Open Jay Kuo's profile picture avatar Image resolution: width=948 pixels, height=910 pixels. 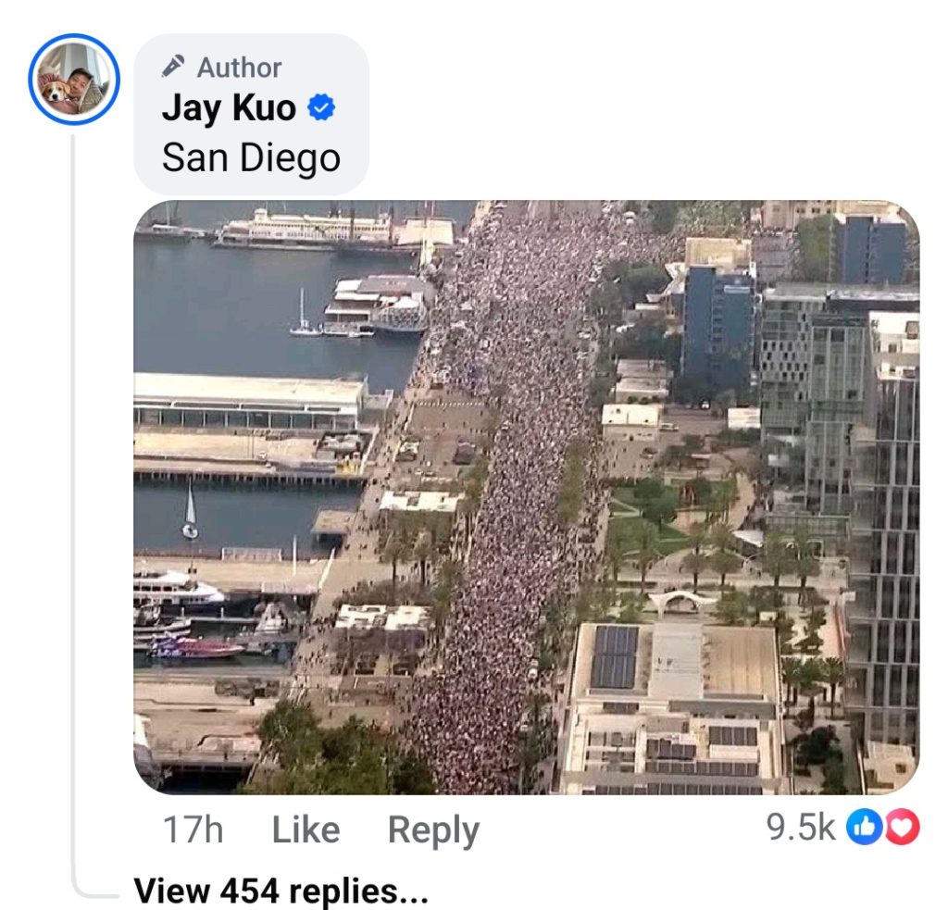74,80
